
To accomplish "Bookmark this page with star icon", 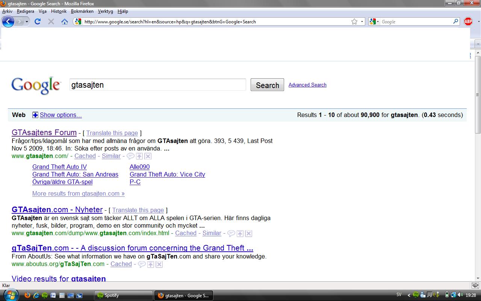I will pos(354,21).
